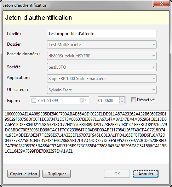Screen dimensions: 172x187
Task: Close the Jeton d'authentification window
Action: tap(161, 4)
